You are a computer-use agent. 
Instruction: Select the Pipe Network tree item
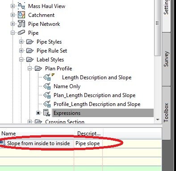pos(44,24)
